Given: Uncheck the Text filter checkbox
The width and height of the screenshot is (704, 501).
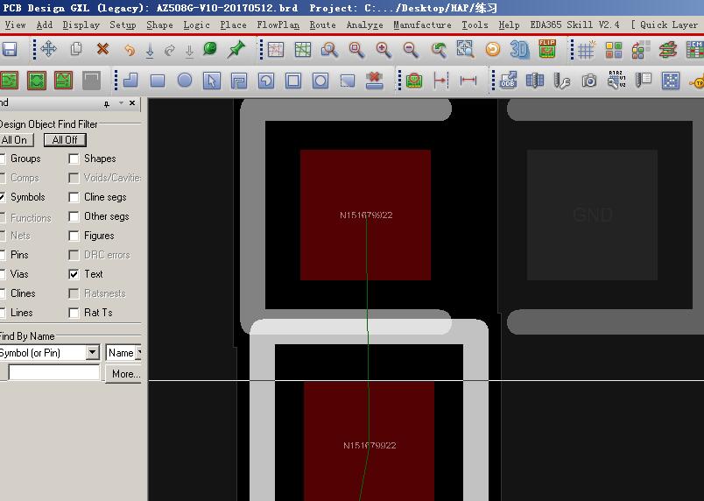Looking at the screenshot, I should pyautogui.click(x=74, y=274).
